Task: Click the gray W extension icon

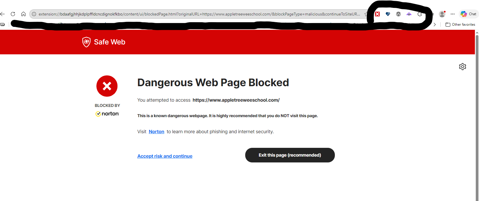Action: pos(398,14)
